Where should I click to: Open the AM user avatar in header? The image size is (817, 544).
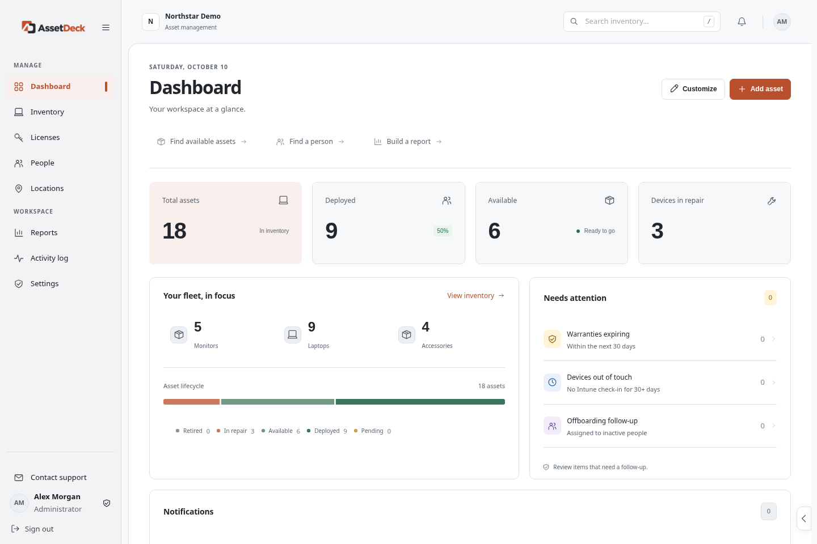click(x=782, y=22)
